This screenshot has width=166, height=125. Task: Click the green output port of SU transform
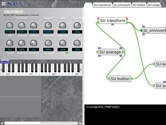127,22
